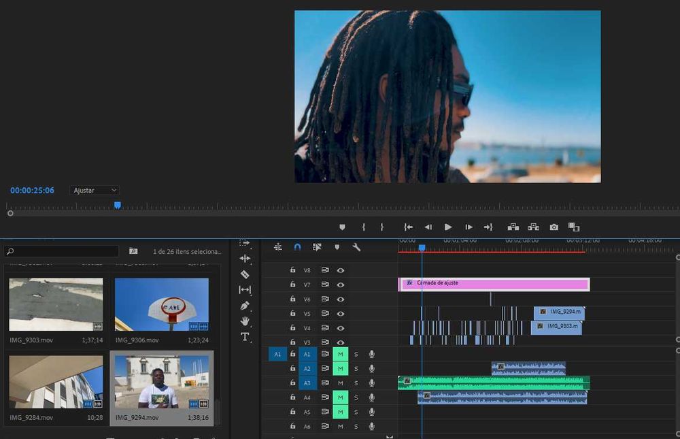Select the Pen tool

245,306
